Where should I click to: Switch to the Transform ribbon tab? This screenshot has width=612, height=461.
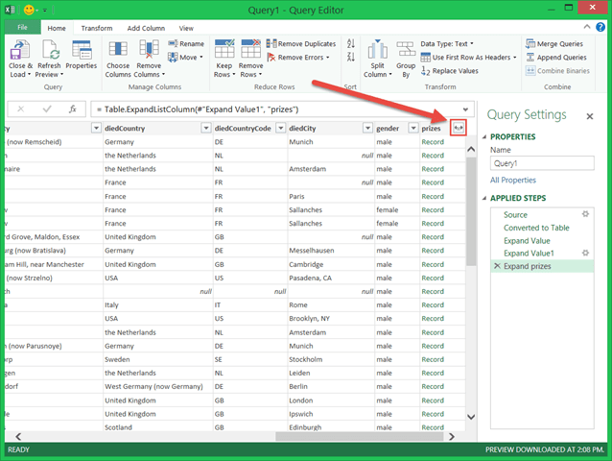coord(96,29)
